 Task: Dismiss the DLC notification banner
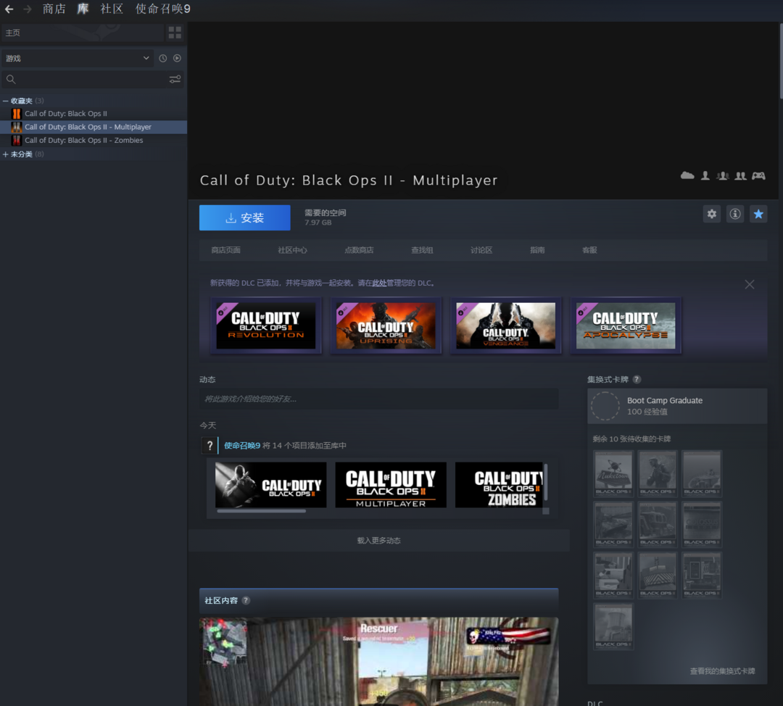[x=750, y=285]
